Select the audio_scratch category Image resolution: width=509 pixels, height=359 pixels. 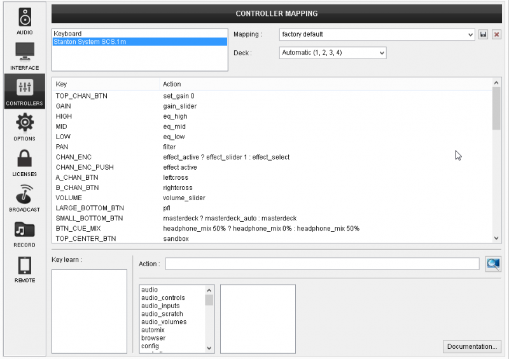pyautogui.click(x=172, y=314)
